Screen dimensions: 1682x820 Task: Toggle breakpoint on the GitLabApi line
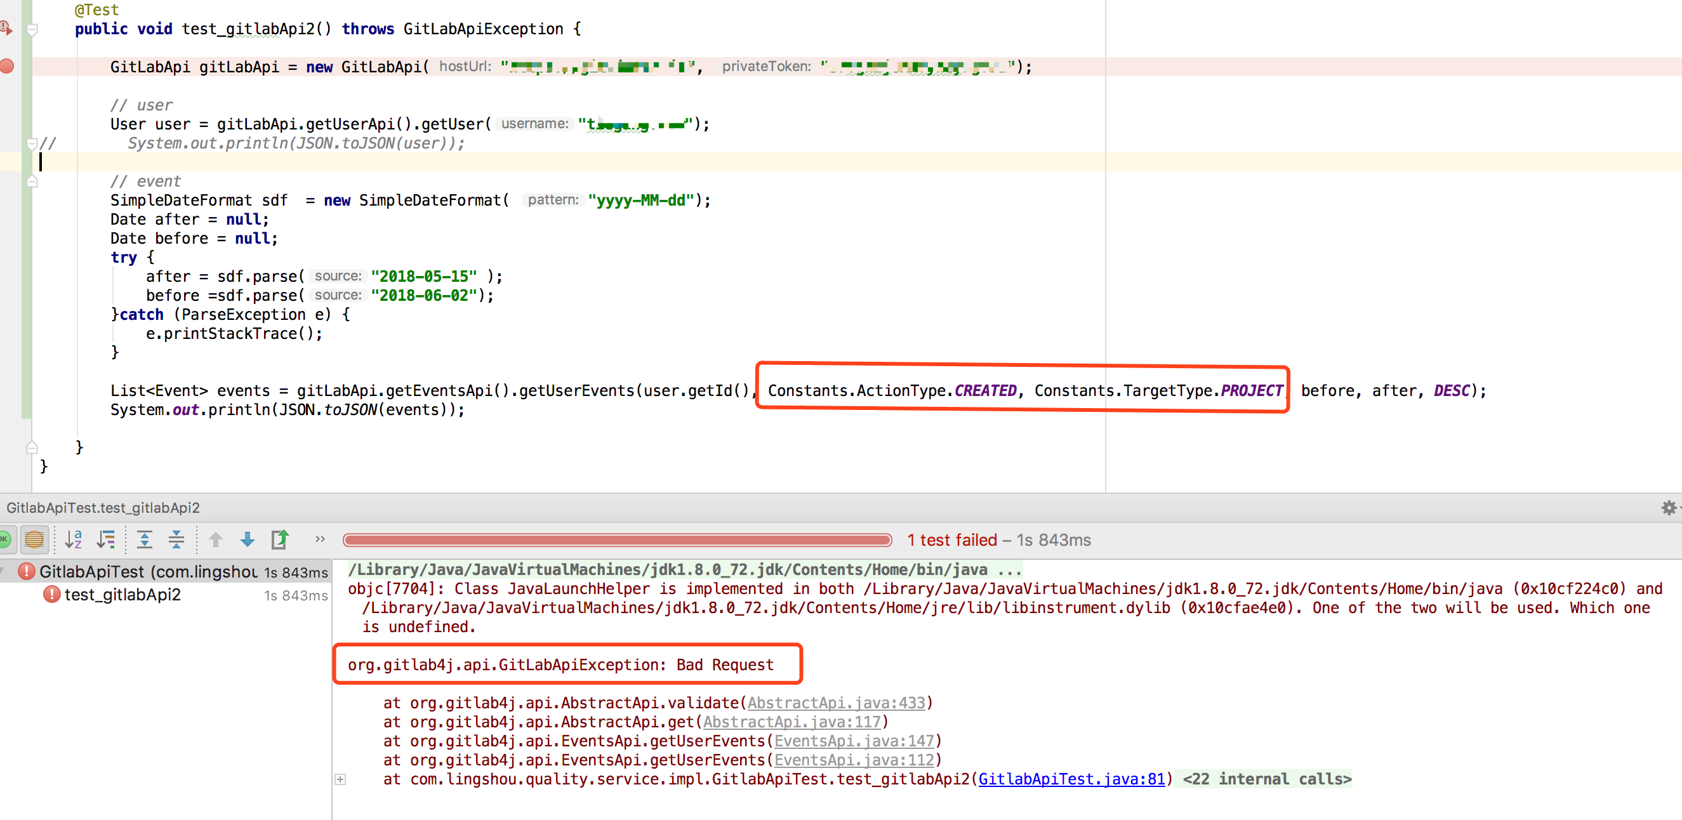click(7, 66)
